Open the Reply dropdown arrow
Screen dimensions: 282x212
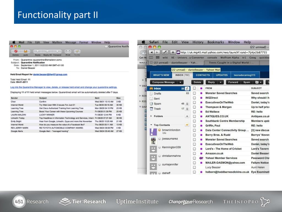pyautogui.click(x=221, y=82)
